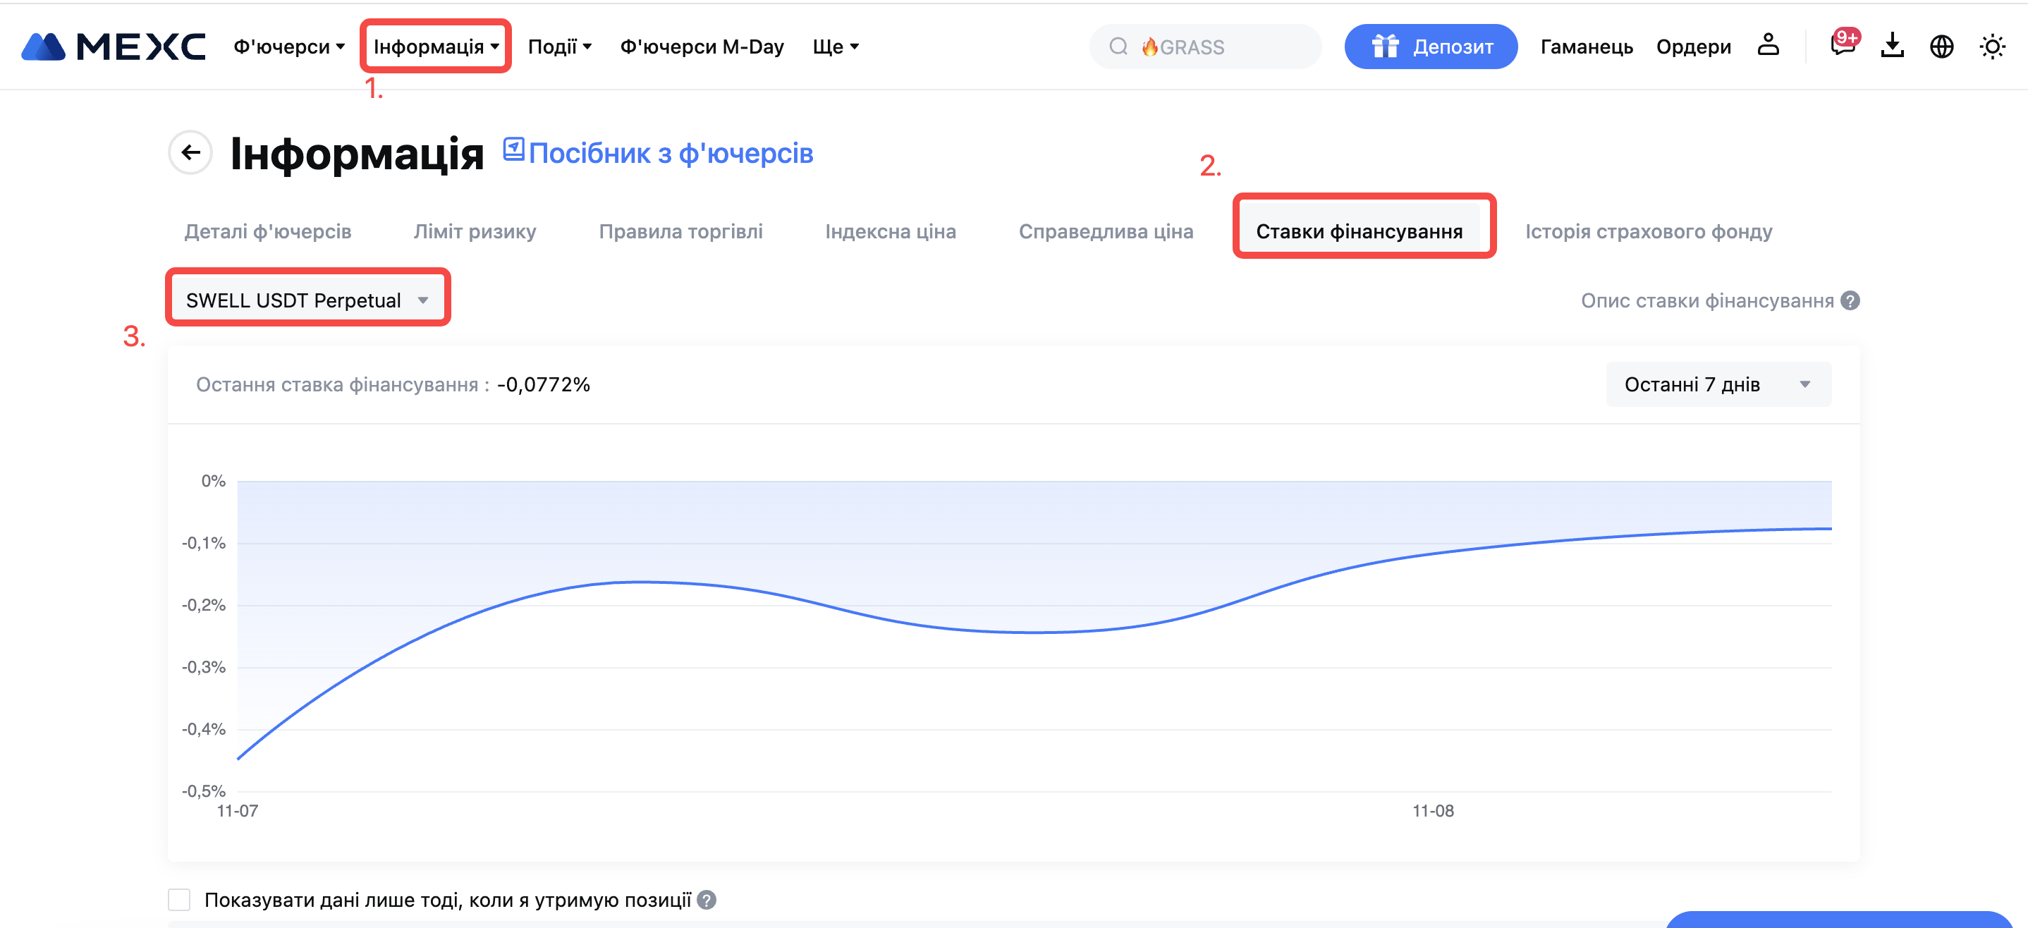2028x928 pixels.
Task: Toggle light/dark theme sun icon
Action: pos(1991,47)
